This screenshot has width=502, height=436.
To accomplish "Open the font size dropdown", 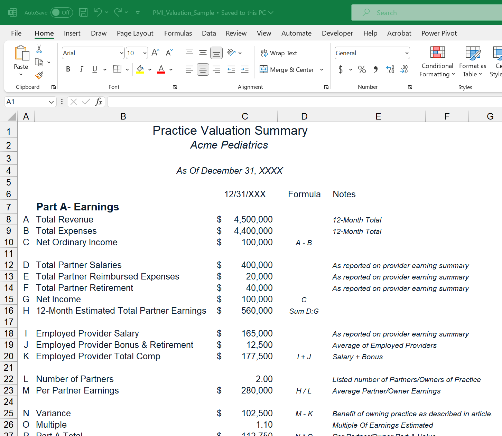I will click(145, 53).
